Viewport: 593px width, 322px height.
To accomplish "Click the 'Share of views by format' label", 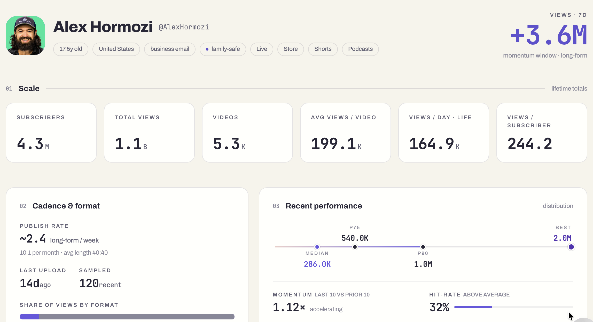I will [69, 305].
